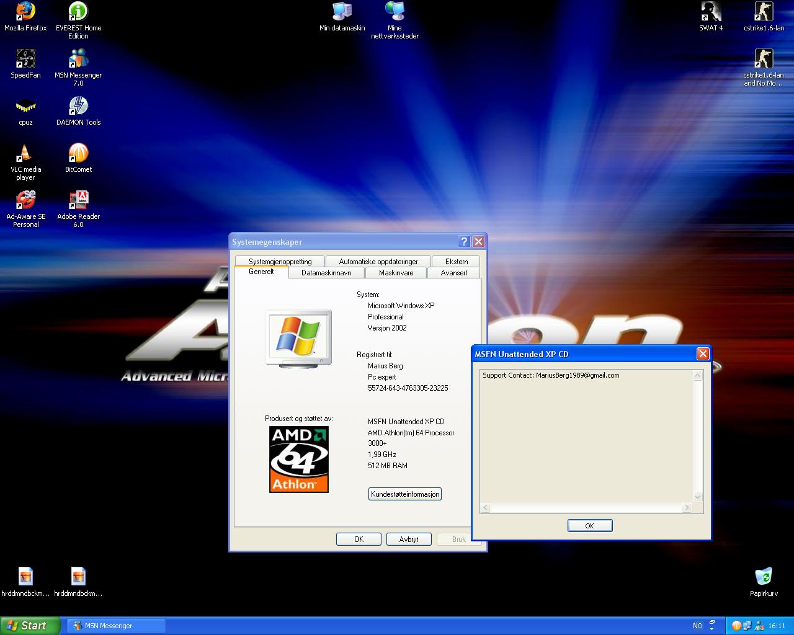The height and width of the screenshot is (635, 794).
Task: Click OK in Systemegenskaper dialog
Action: (x=359, y=539)
